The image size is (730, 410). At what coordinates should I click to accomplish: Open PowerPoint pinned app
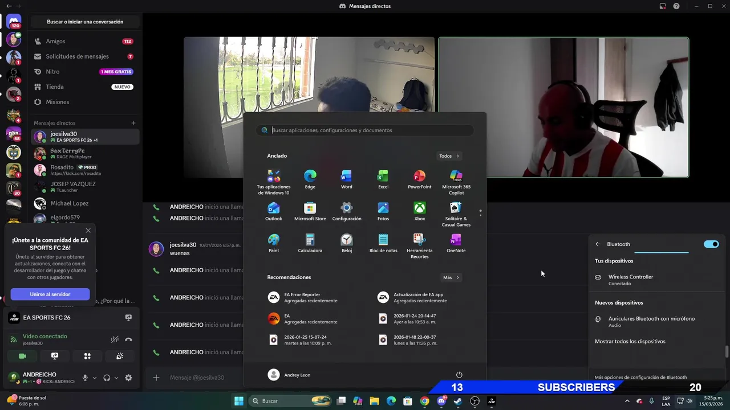pyautogui.click(x=419, y=179)
